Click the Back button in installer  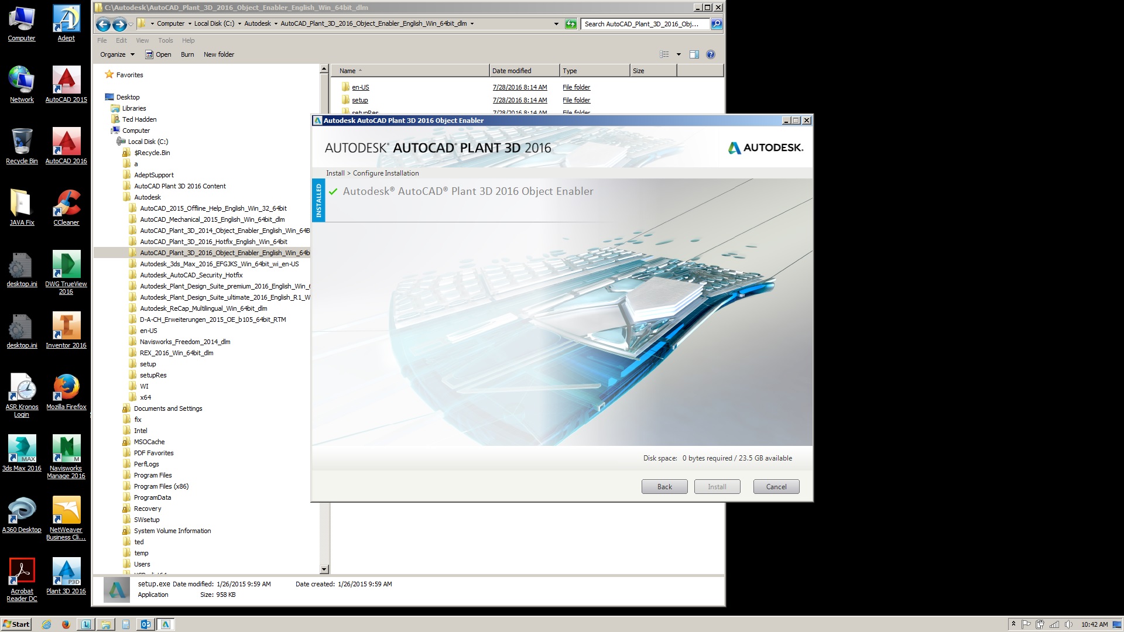coord(664,487)
